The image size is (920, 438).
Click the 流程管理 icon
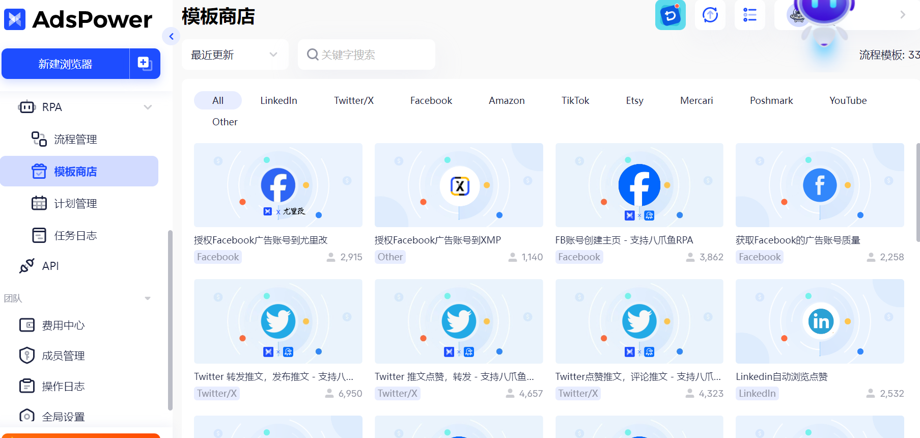pyautogui.click(x=39, y=139)
